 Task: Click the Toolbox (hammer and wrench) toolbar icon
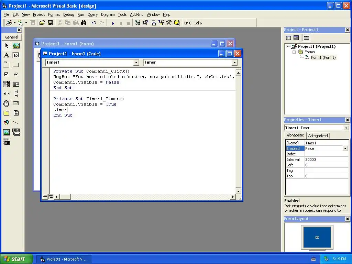coord(169,23)
